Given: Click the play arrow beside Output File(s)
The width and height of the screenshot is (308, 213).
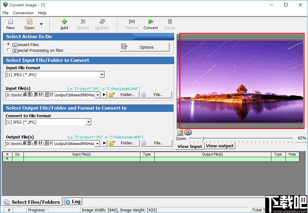Looking at the screenshot, I should point(105,143).
